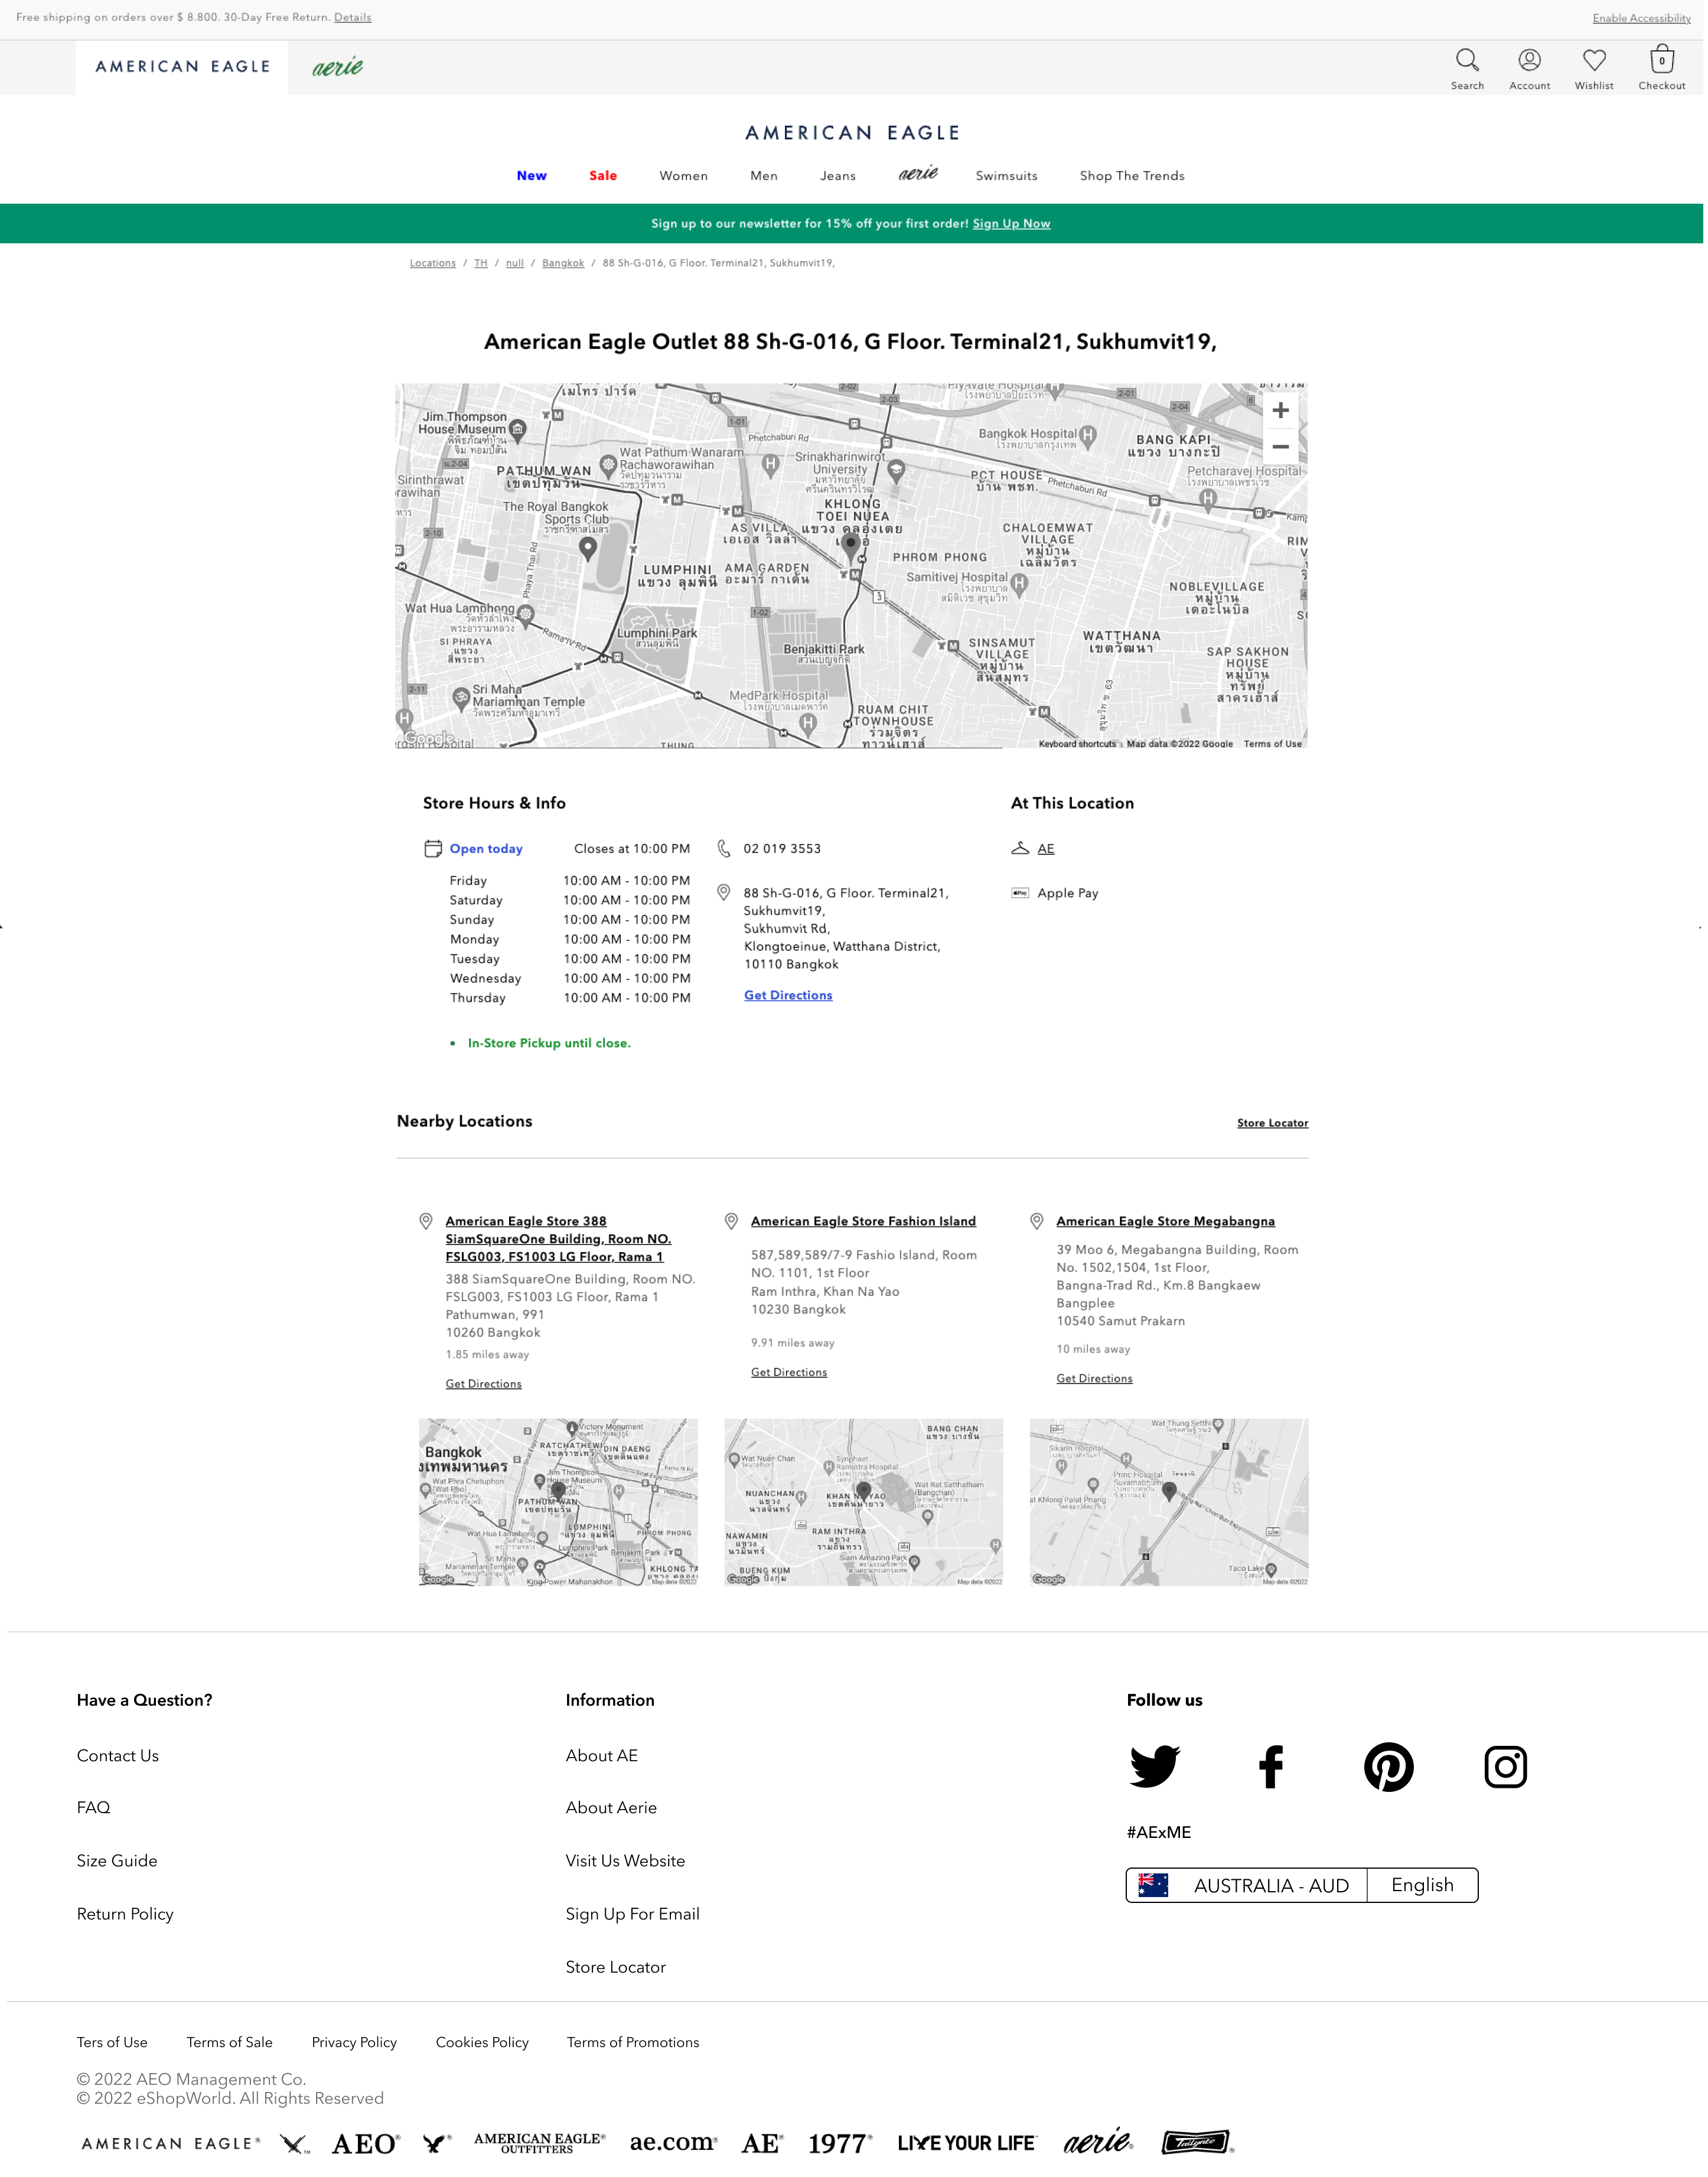Go to Locations breadcrumb
Viewport: 1708px width, 2177px height.
432,263
